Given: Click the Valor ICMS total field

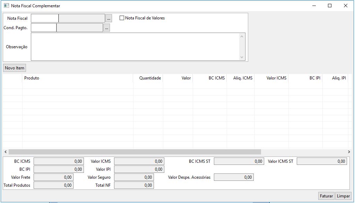Looking at the screenshot, I should tap(139, 161).
